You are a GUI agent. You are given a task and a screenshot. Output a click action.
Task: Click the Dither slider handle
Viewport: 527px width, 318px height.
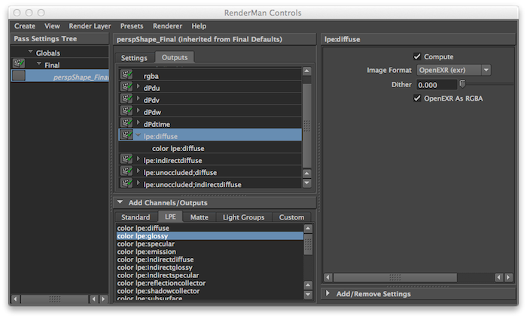click(x=462, y=84)
